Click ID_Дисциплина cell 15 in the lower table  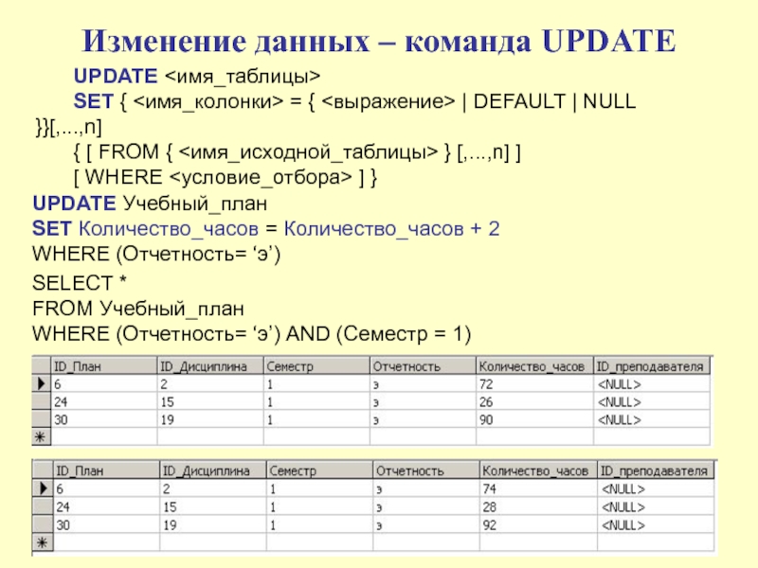(x=211, y=506)
